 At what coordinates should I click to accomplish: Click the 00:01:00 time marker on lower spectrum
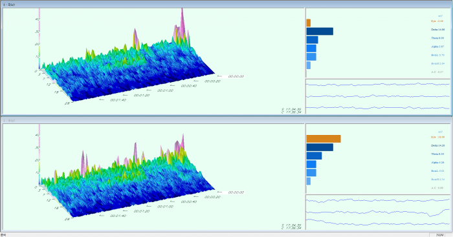point(165,207)
